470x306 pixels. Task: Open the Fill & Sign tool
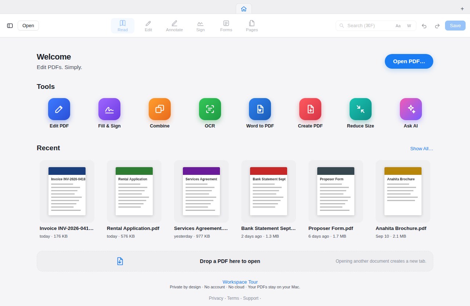(109, 109)
